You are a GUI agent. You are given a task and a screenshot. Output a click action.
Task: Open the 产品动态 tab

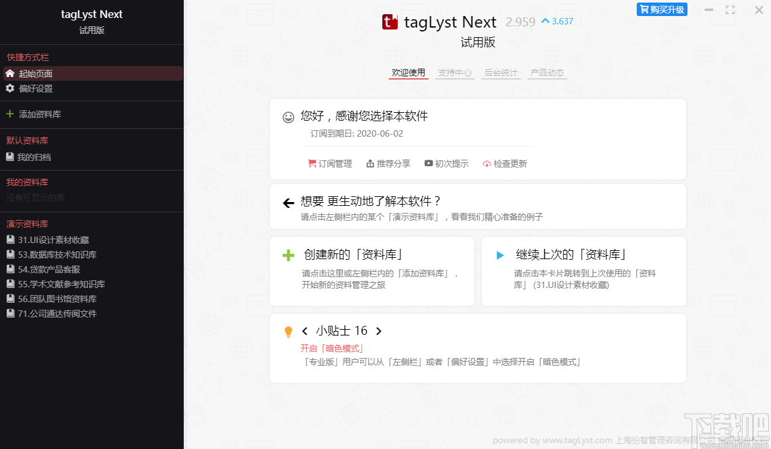547,72
